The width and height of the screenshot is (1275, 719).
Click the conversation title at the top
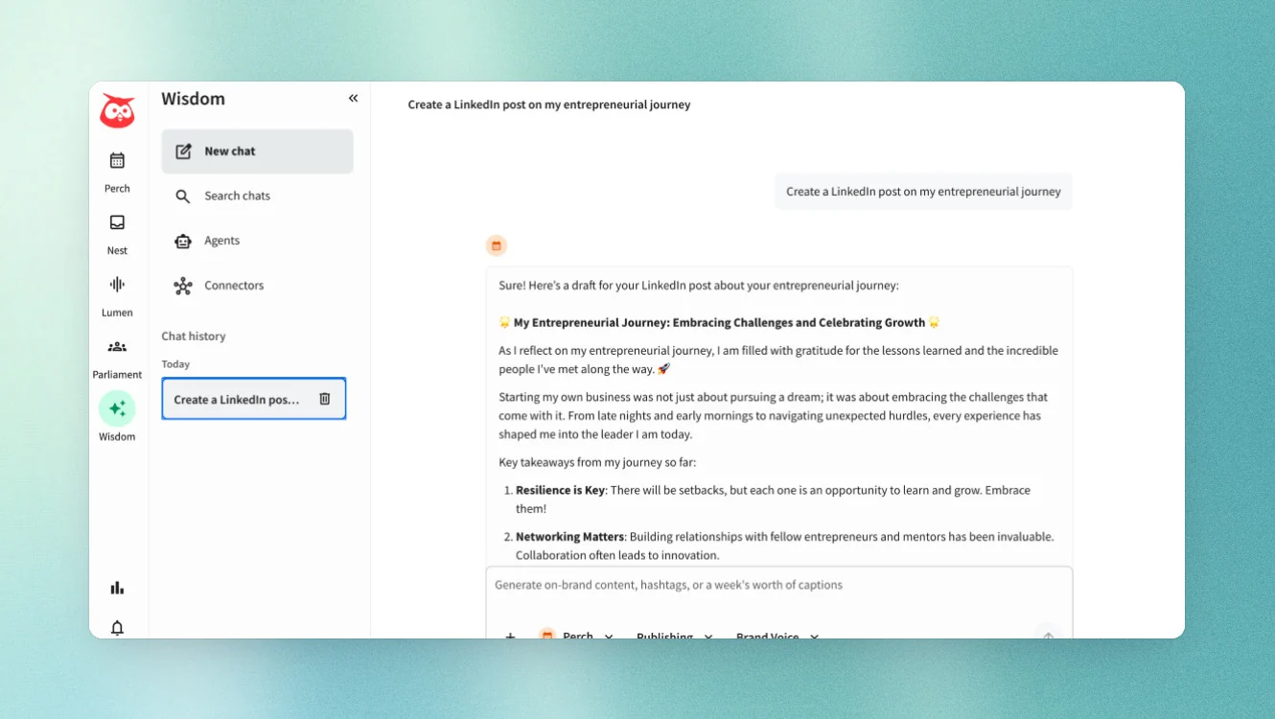tap(549, 104)
